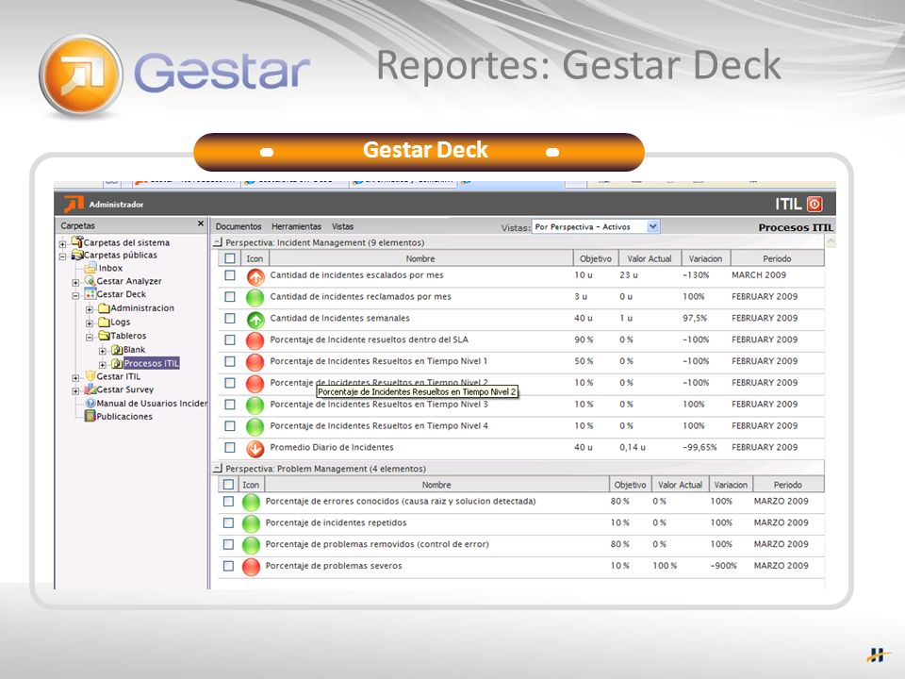This screenshot has width=905, height=679.
Task: Click the scroll-up arrow of the list
Action: coord(831,240)
